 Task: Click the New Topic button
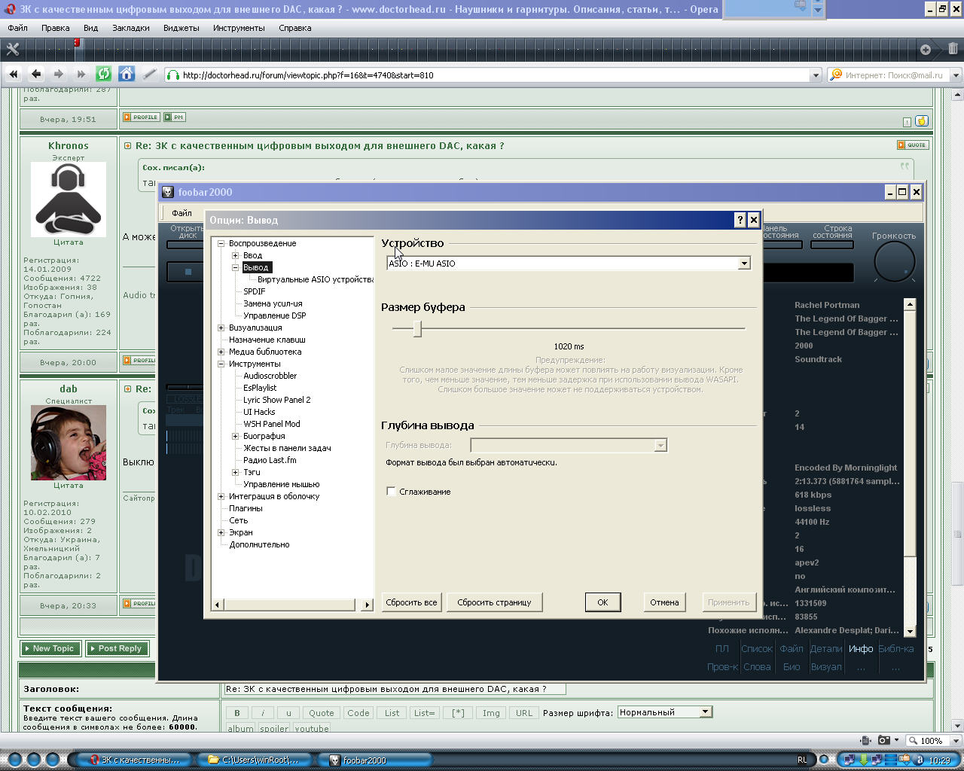[52, 648]
